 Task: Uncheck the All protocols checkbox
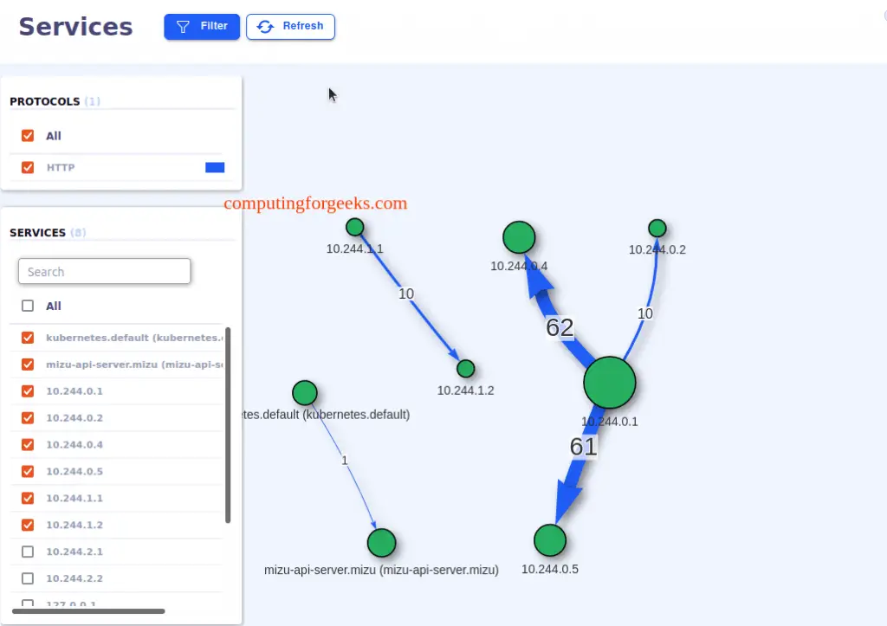[28, 136]
